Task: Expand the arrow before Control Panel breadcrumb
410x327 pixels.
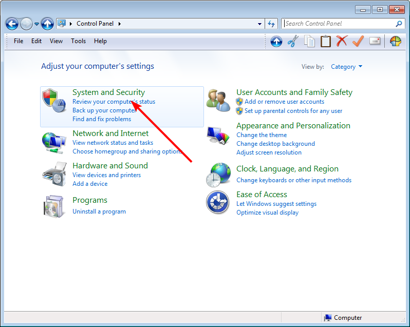Action: (x=70, y=24)
